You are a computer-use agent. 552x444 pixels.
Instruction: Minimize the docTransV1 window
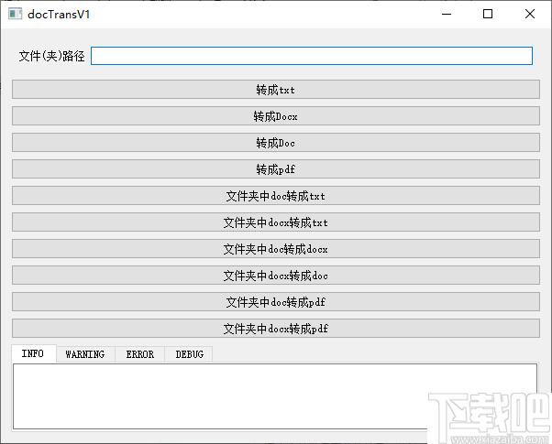point(446,14)
